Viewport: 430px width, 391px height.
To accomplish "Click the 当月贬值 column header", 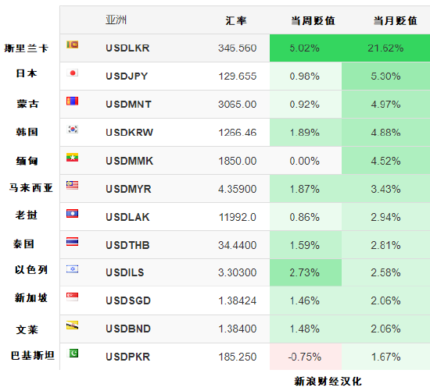I will (395, 21).
